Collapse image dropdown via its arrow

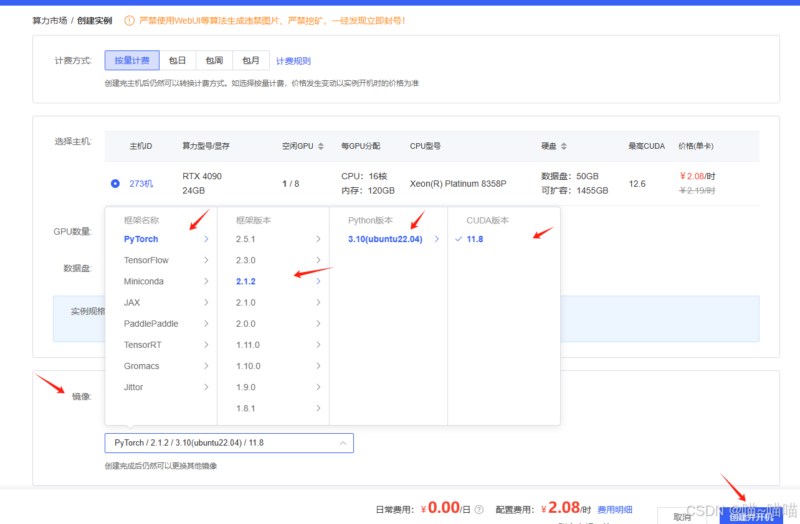(343, 443)
